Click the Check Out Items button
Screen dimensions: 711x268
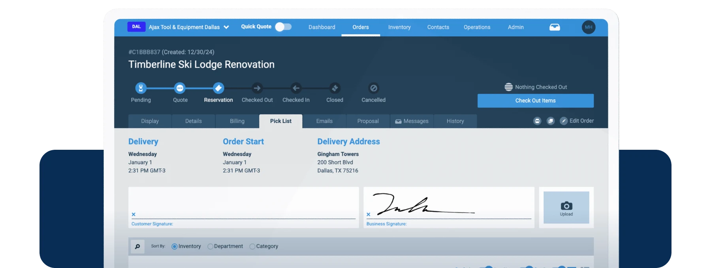(536, 100)
